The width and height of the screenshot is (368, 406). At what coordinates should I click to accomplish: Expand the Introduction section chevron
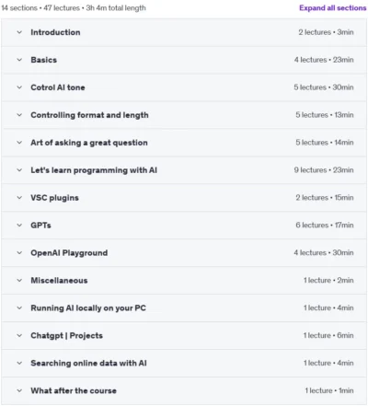coord(19,32)
